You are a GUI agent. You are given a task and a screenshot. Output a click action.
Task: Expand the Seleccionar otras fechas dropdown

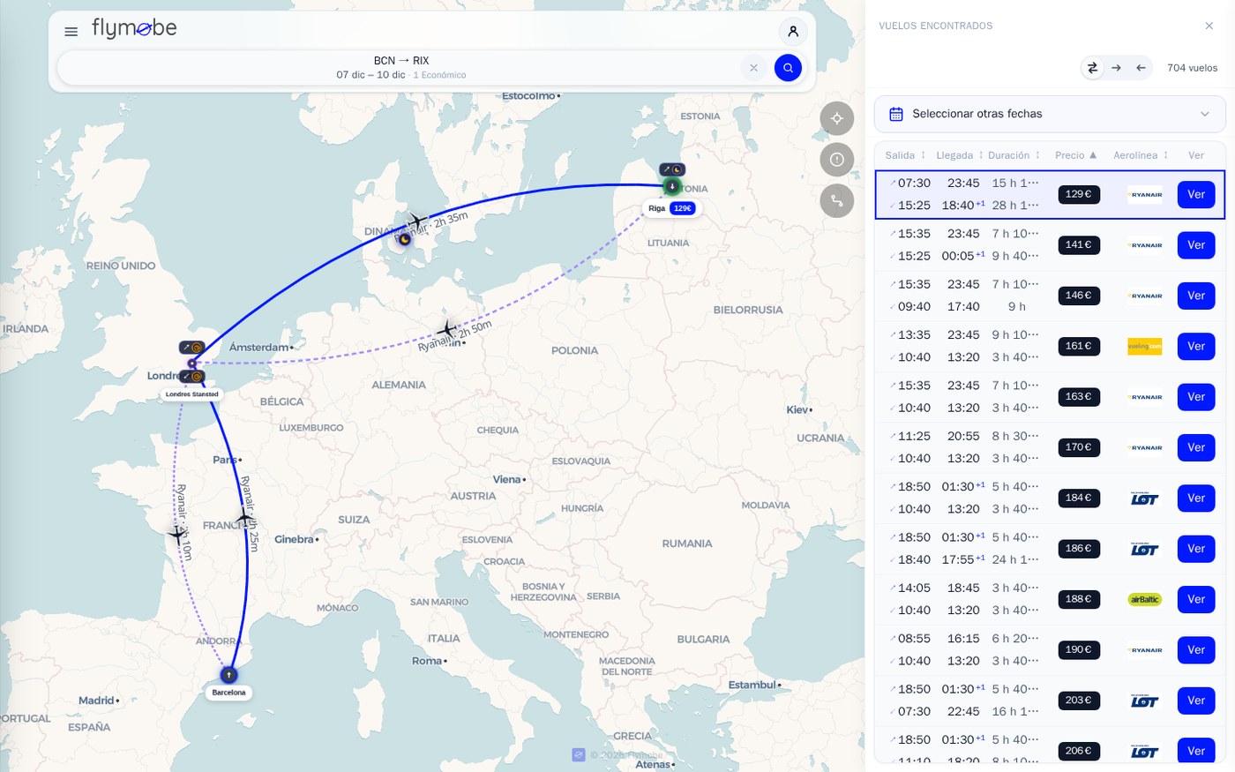[1050, 114]
